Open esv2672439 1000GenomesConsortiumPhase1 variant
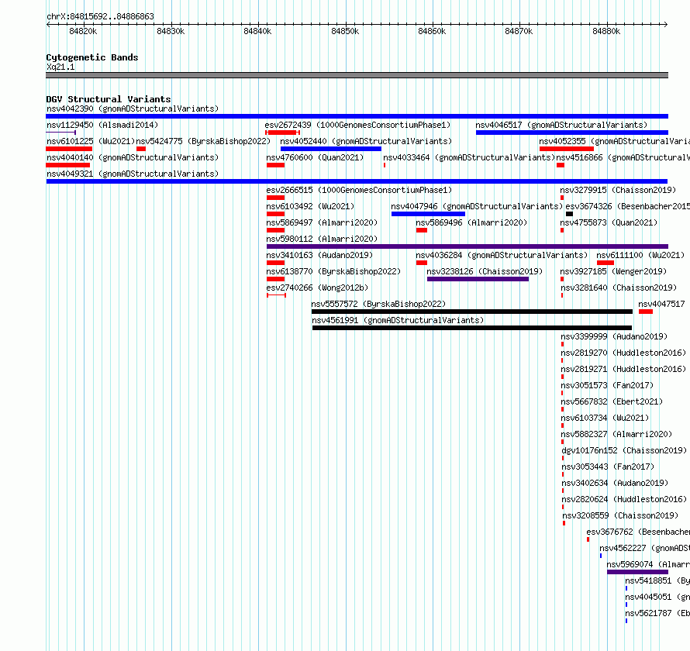This screenshot has height=651, width=690. tap(357, 125)
